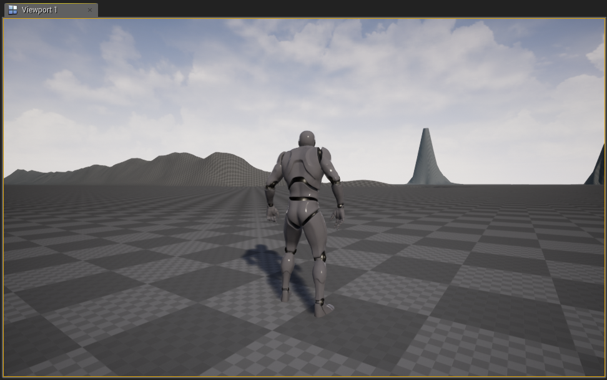This screenshot has width=607, height=380.
Task: Close the Viewport 1 tab
Action: coord(90,10)
